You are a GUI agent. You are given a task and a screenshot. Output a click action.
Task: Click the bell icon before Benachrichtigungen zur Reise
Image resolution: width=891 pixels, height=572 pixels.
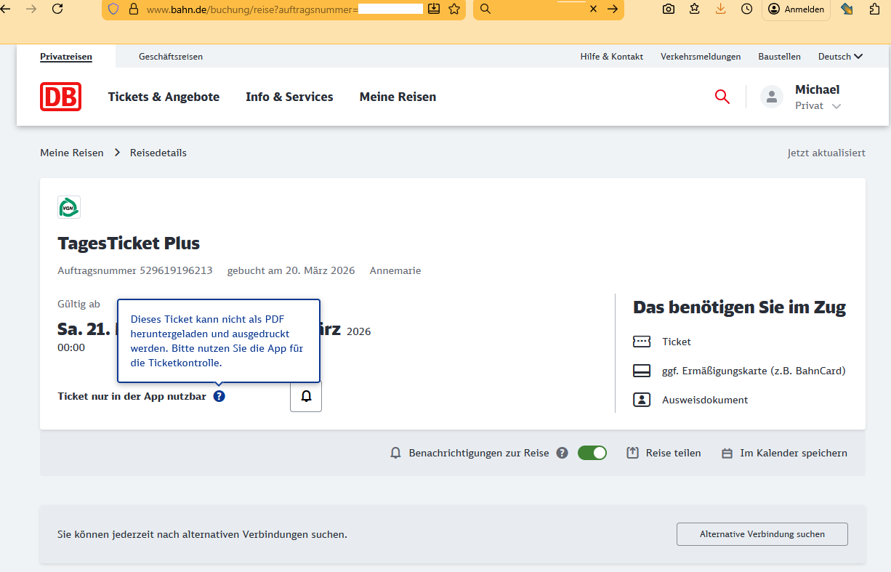(x=396, y=453)
